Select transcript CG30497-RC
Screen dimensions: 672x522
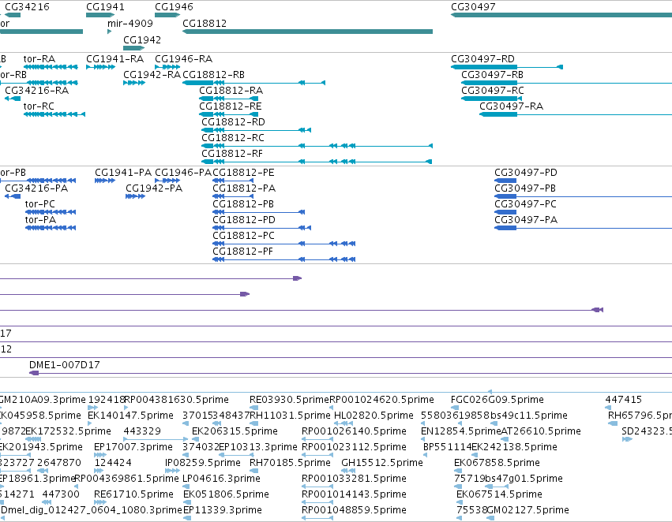tap(492, 99)
